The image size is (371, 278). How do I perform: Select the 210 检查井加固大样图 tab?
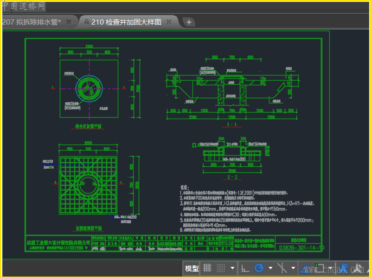coord(126,22)
